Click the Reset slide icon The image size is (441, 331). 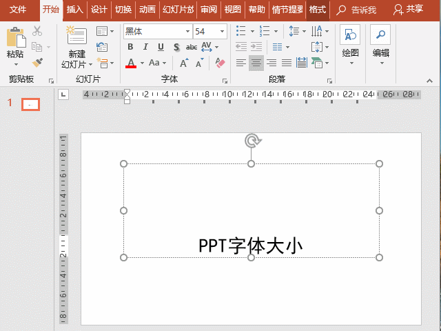pyautogui.click(x=102, y=47)
